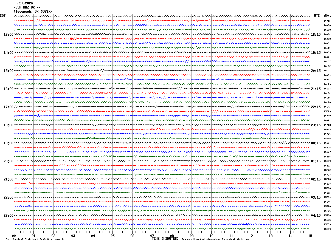Click the "09" tick on bottom minutes axis
The height and width of the screenshot is (243, 332).
192,236
